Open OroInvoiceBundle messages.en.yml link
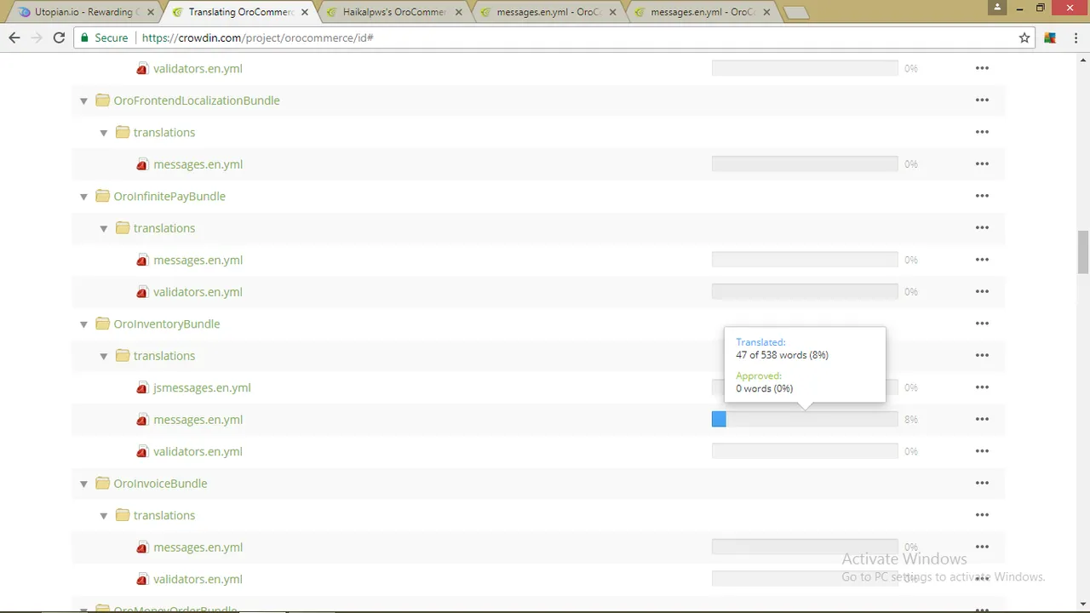This screenshot has width=1090, height=613. [x=198, y=547]
